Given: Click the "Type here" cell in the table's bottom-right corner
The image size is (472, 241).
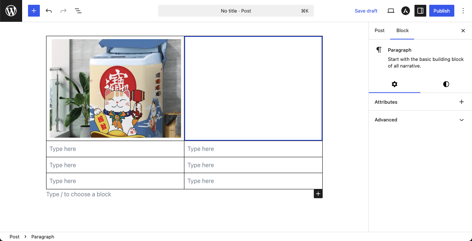Looking at the screenshot, I should 253,181.
